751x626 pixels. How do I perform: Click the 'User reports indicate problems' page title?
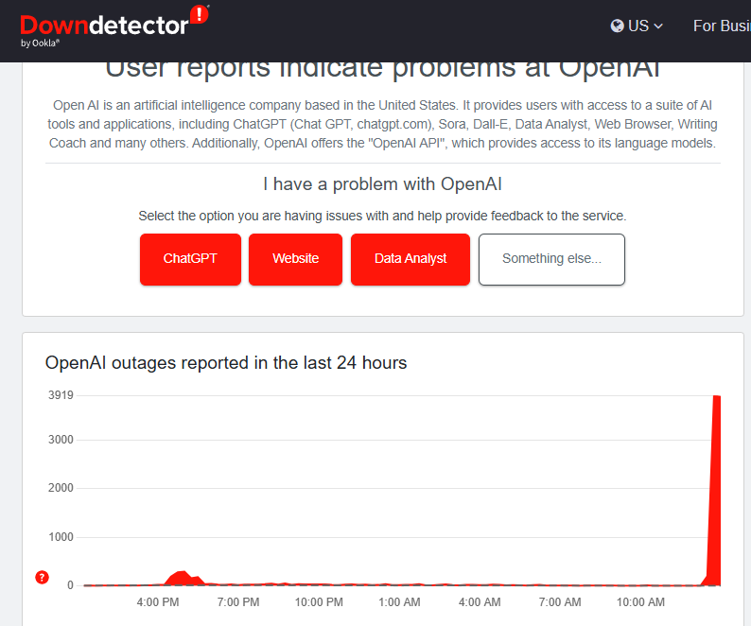[x=382, y=70]
